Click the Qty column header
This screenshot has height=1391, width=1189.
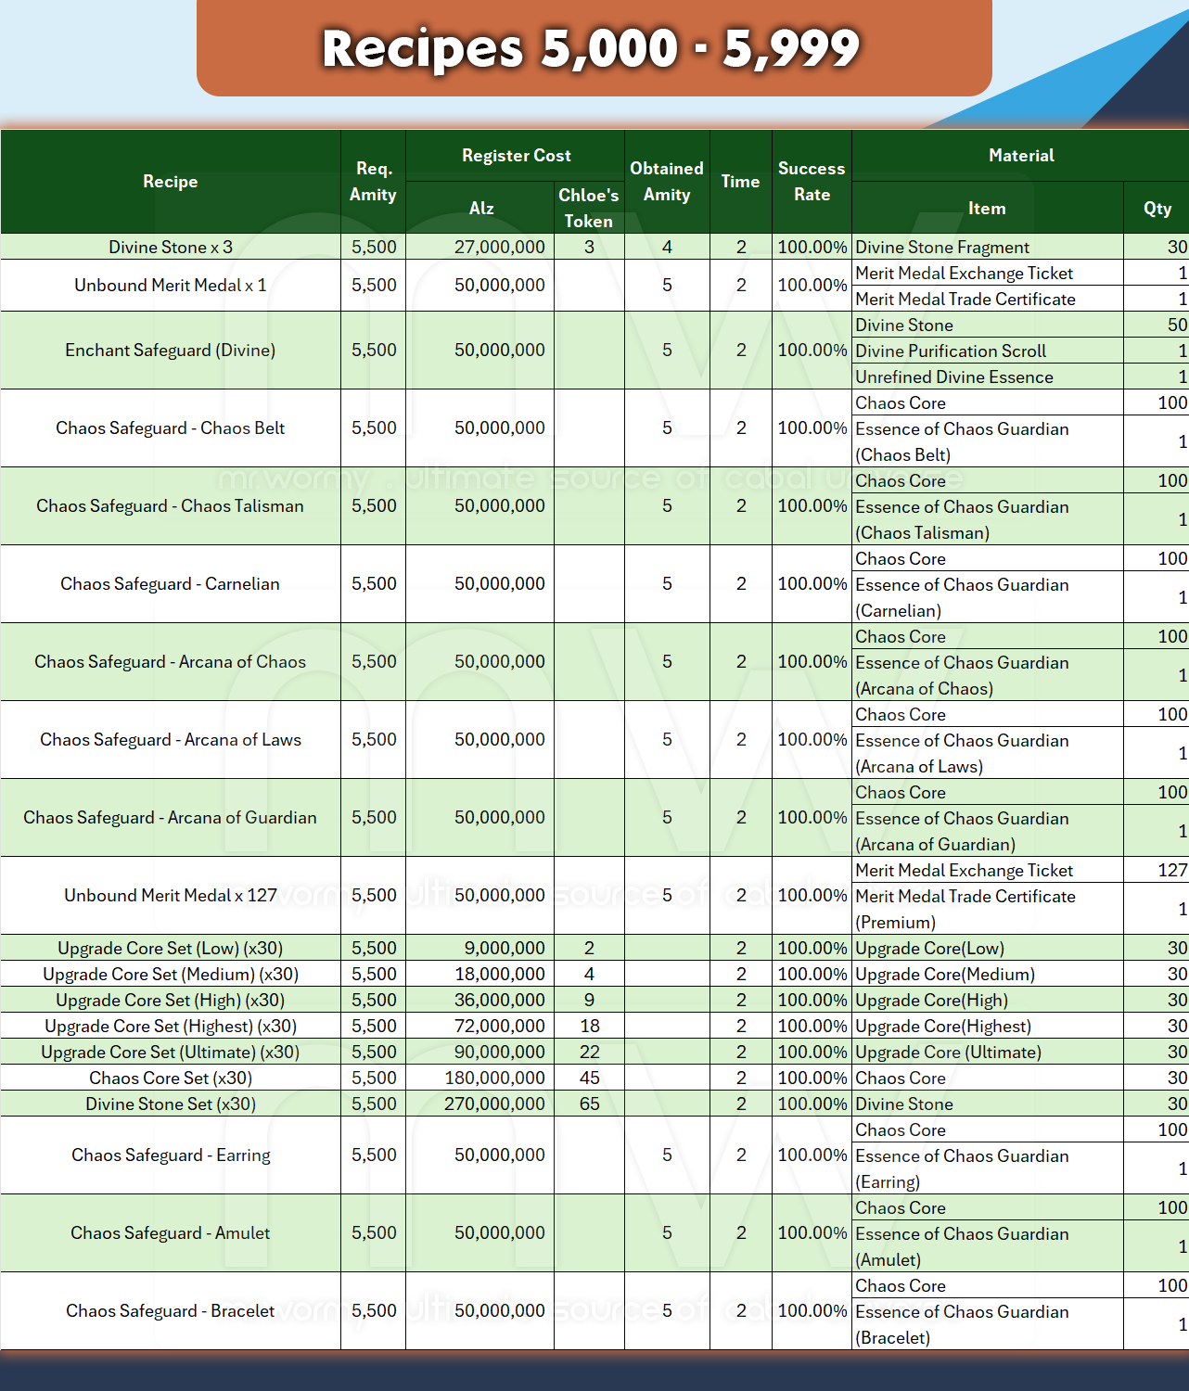click(1157, 209)
